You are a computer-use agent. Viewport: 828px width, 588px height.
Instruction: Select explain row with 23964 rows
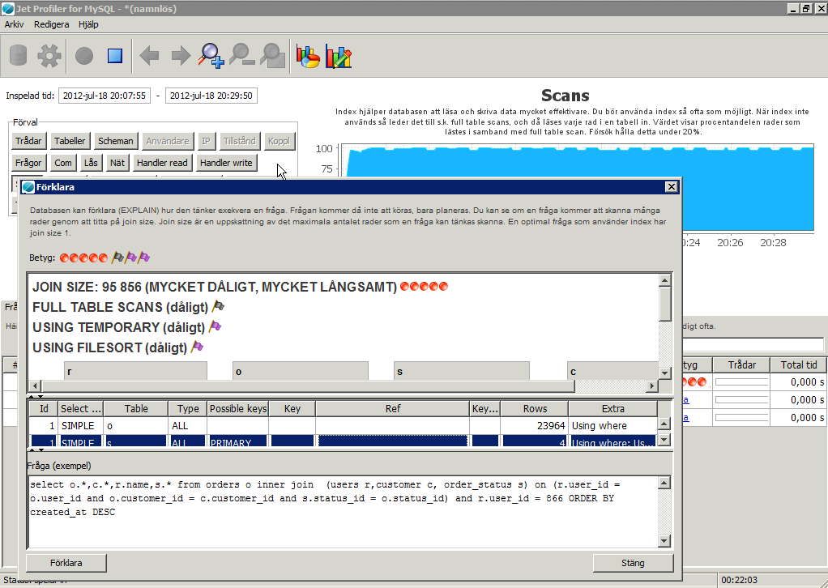point(344,425)
